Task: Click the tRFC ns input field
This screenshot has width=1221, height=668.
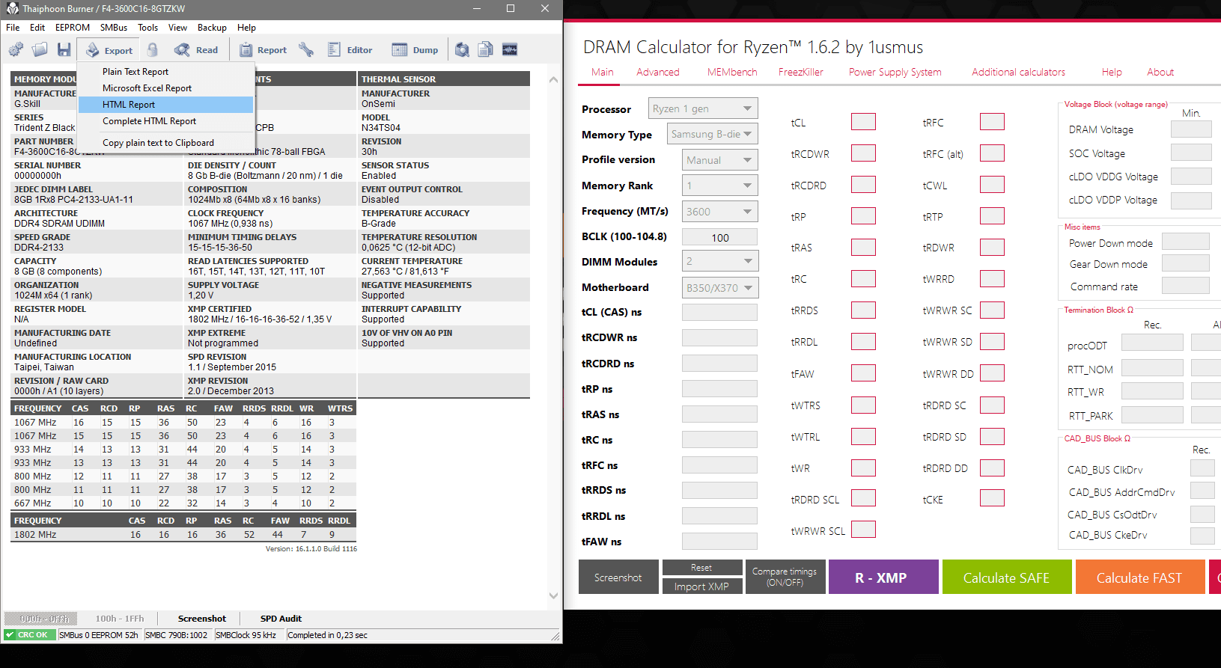Action: click(x=720, y=465)
